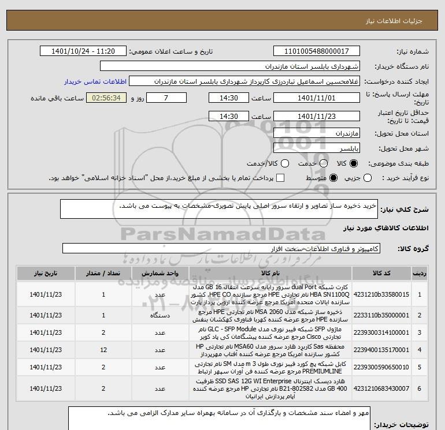Select the جزیی purchase type radio
The width and height of the screenshot is (445, 430).
coord(368,178)
